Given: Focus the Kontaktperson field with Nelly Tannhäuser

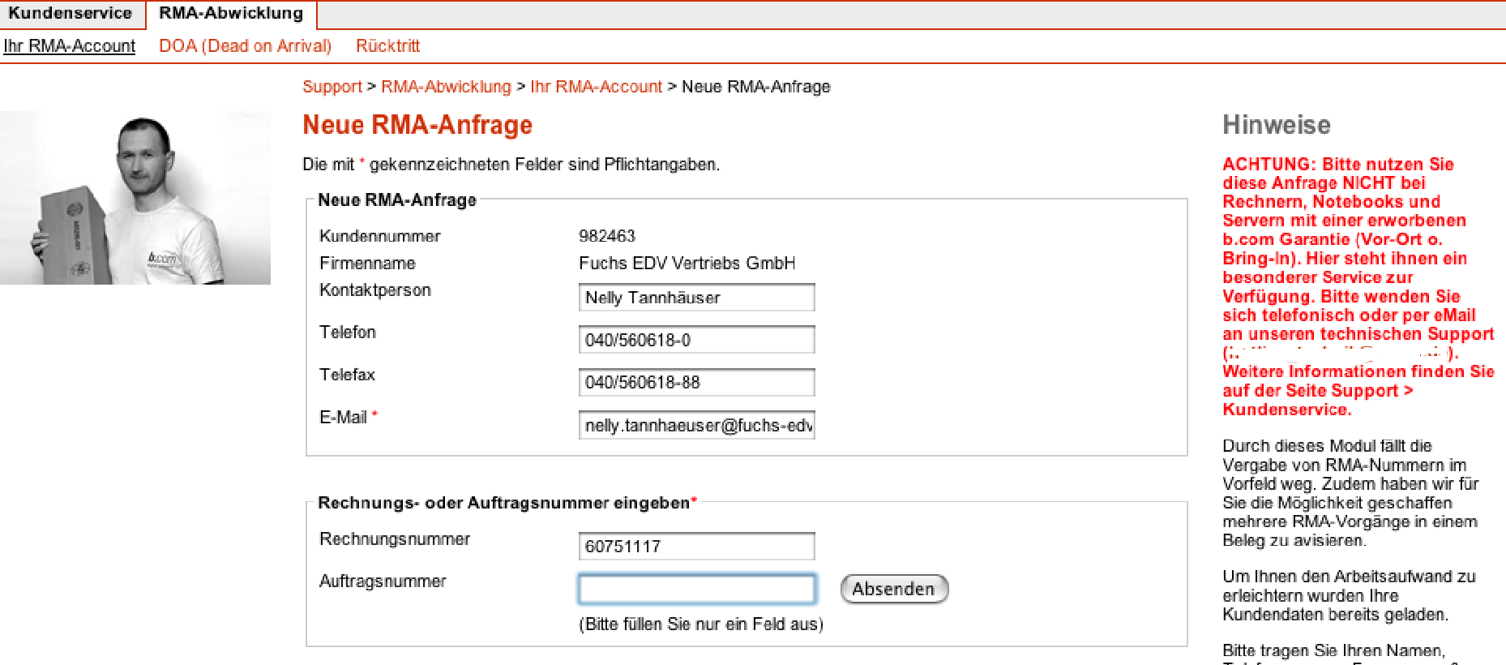Looking at the screenshot, I should (x=696, y=298).
